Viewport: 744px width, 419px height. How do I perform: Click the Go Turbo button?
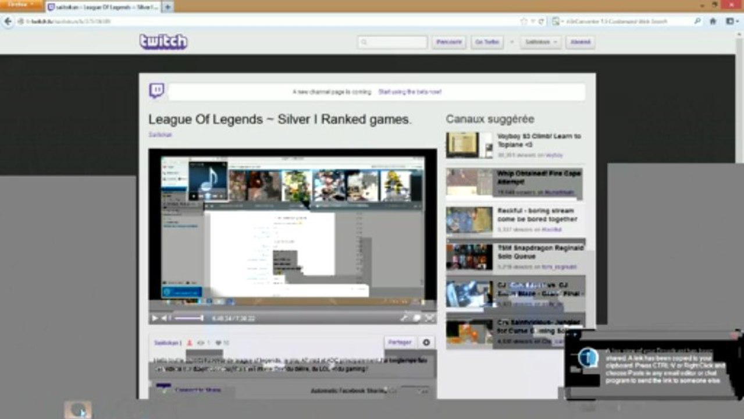(x=487, y=42)
